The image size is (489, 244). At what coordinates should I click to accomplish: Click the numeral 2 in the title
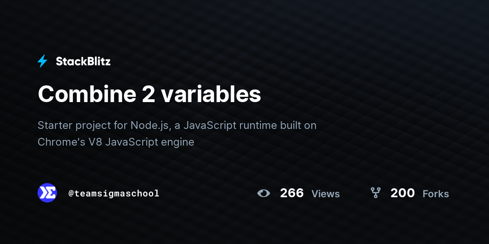148,94
